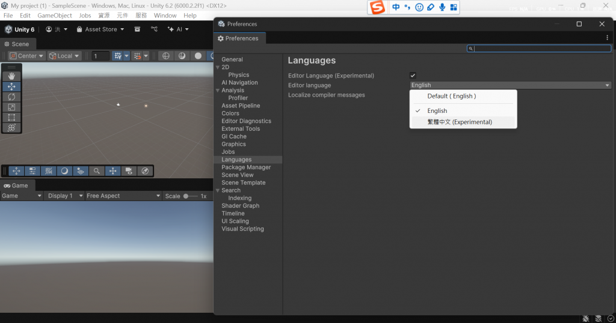Click the Sogou input method logo

click(377, 7)
